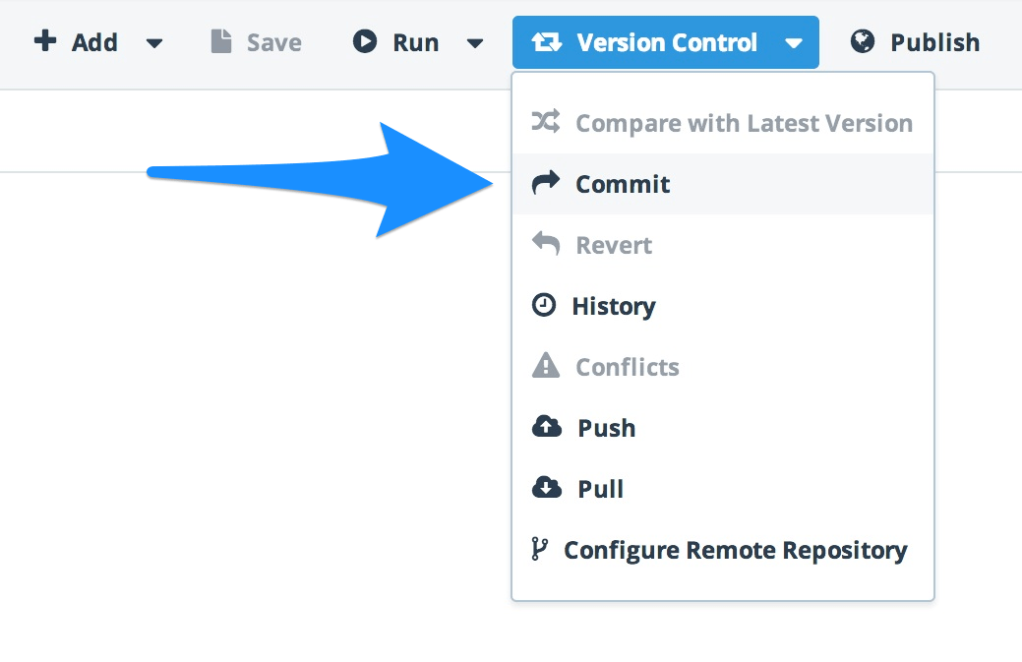The height and width of the screenshot is (662, 1022).
Task: Click the branch icon beside Configure Remote Repository
Action: [539, 549]
